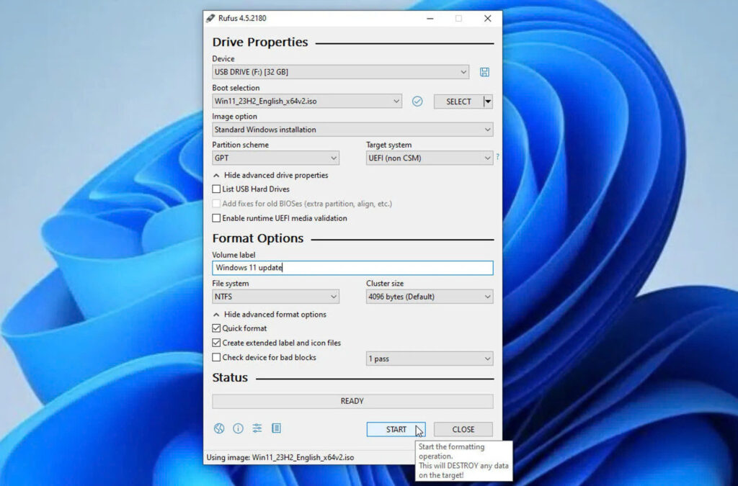Open the File system NTFS dropdown
Image resolution: width=738 pixels, height=486 pixels.
click(275, 297)
